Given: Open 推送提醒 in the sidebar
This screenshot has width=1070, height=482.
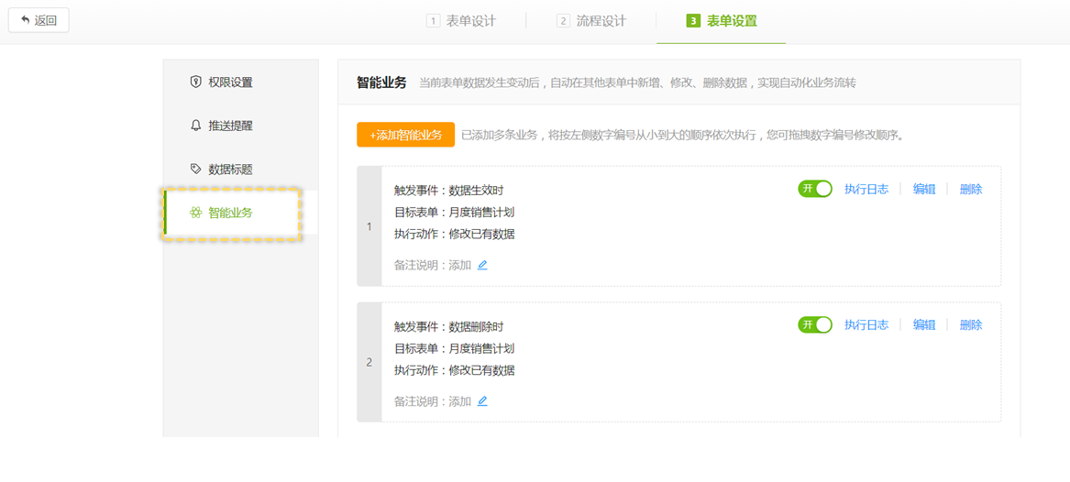Looking at the screenshot, I should [241, 126].
